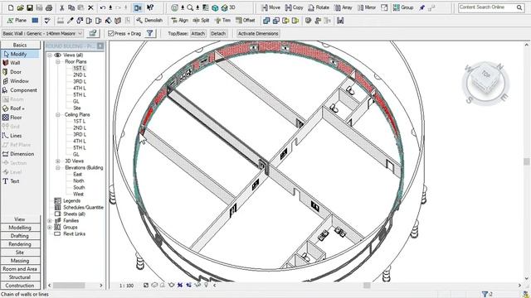Open the element properties icon beside type selector
531x298 pixels.
pos(92,33)
